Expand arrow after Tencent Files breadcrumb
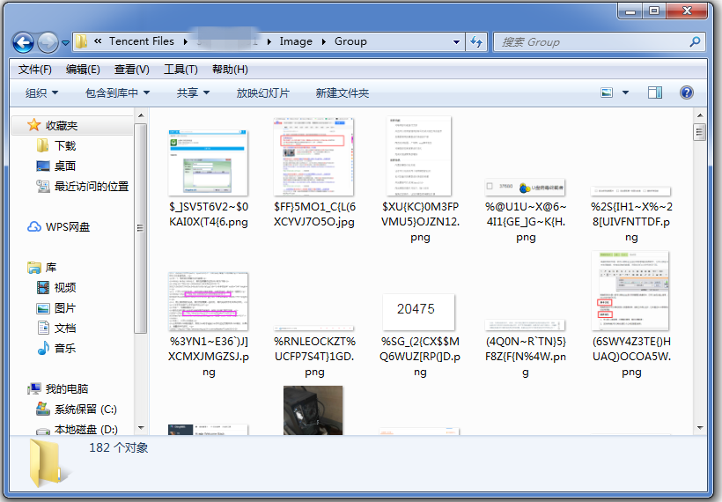The width and height of the screenshot is (722, 502). click(185, 42)
